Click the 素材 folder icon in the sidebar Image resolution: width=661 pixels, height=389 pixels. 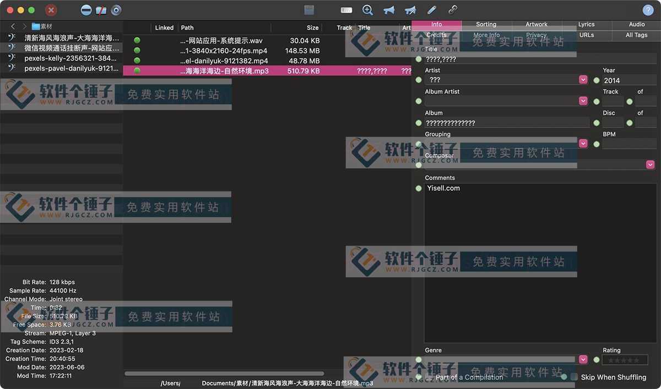coord(36,26)
